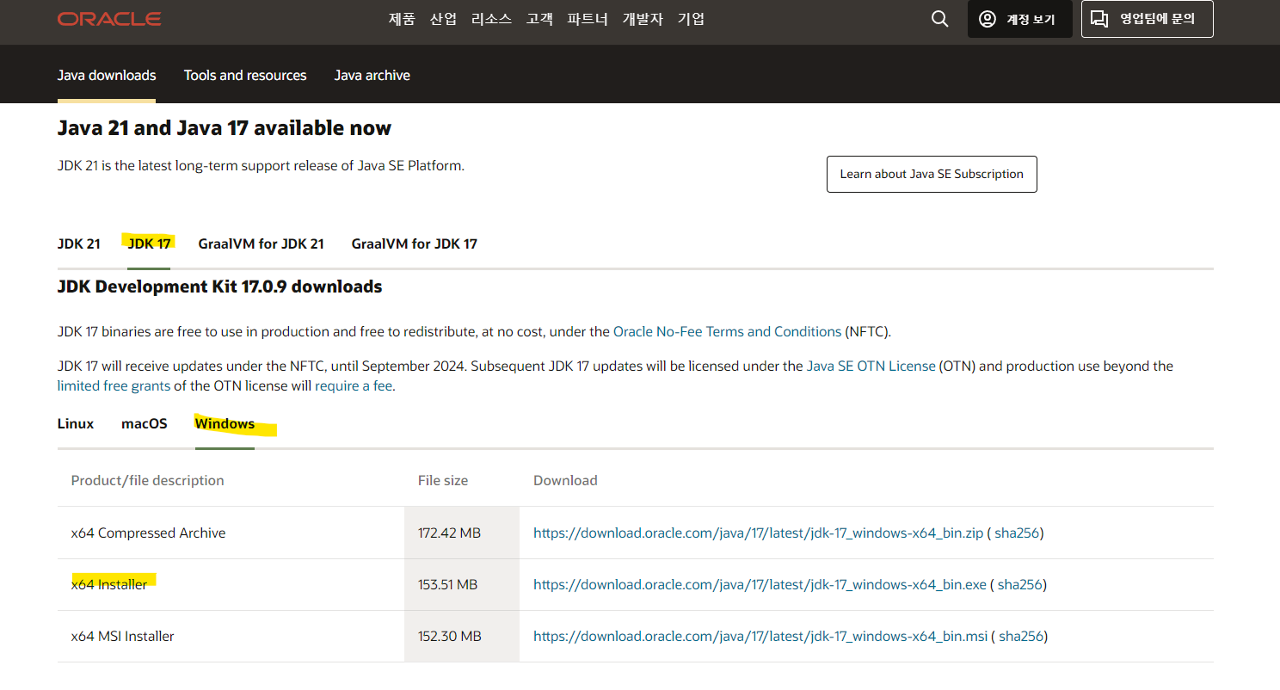Open sha256 link for the MSI installer
The width and height of the screenshot is (1280, 690).
(1021, 636)
